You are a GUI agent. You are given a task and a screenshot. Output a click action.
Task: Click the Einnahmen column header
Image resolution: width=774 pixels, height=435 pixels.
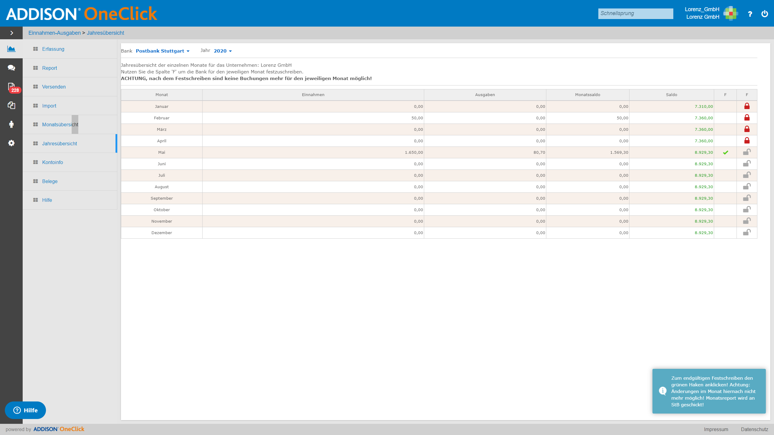pos(313,95)
